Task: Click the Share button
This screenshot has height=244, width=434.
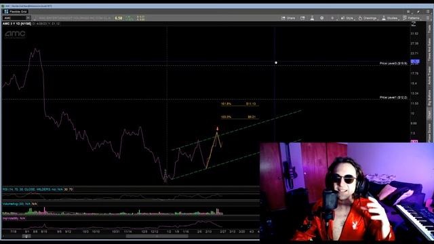Action: tap(288, 18)
